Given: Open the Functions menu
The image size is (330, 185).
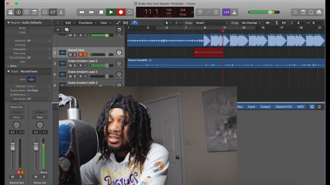Looking at the screenshot, I should [87, 23].
